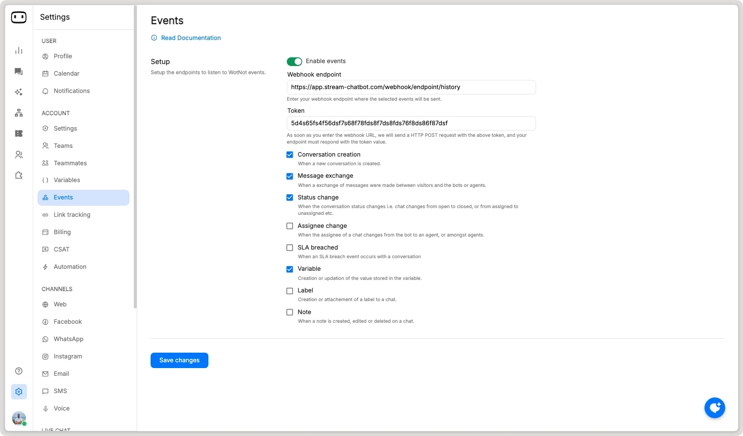Check the SLA breached event

tap(290, 247)
